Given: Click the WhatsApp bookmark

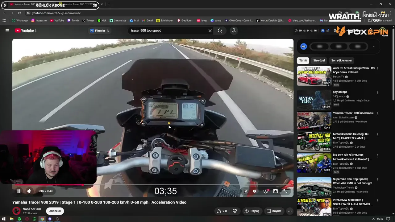Looking at the screenshot, I should (x=20, y=21).
